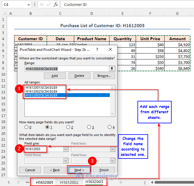194x186 pixels.
Task: Click the Amount header cell
Action: (178, 39)
